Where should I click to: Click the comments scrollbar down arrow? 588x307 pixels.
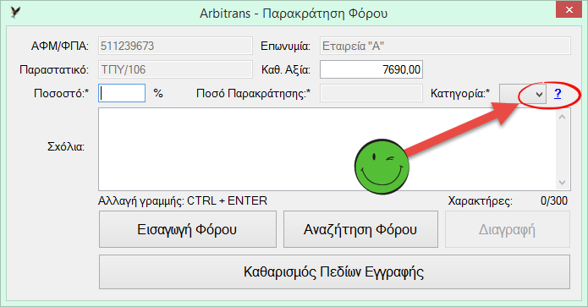pos(562,183)
